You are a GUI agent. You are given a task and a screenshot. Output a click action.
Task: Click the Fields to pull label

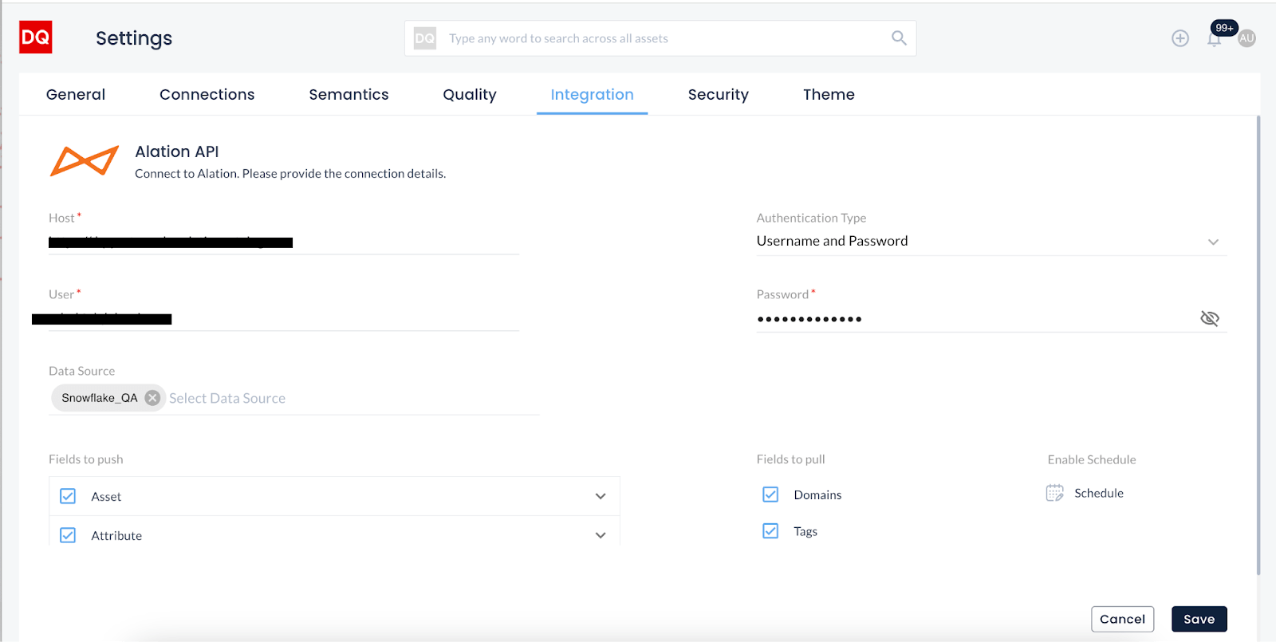tap(790, 459)
